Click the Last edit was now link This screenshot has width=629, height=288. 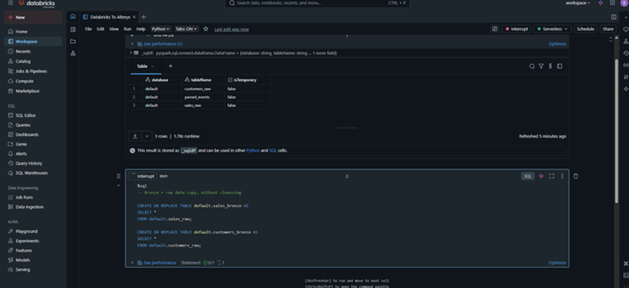[231, 29]
